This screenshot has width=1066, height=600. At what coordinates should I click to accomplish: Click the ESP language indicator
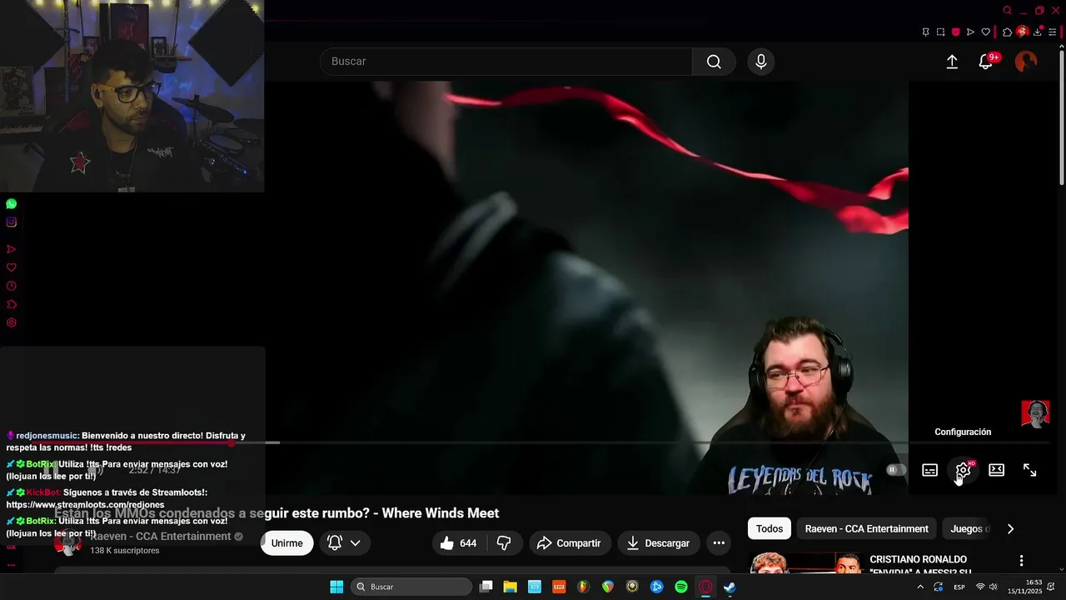959,587
